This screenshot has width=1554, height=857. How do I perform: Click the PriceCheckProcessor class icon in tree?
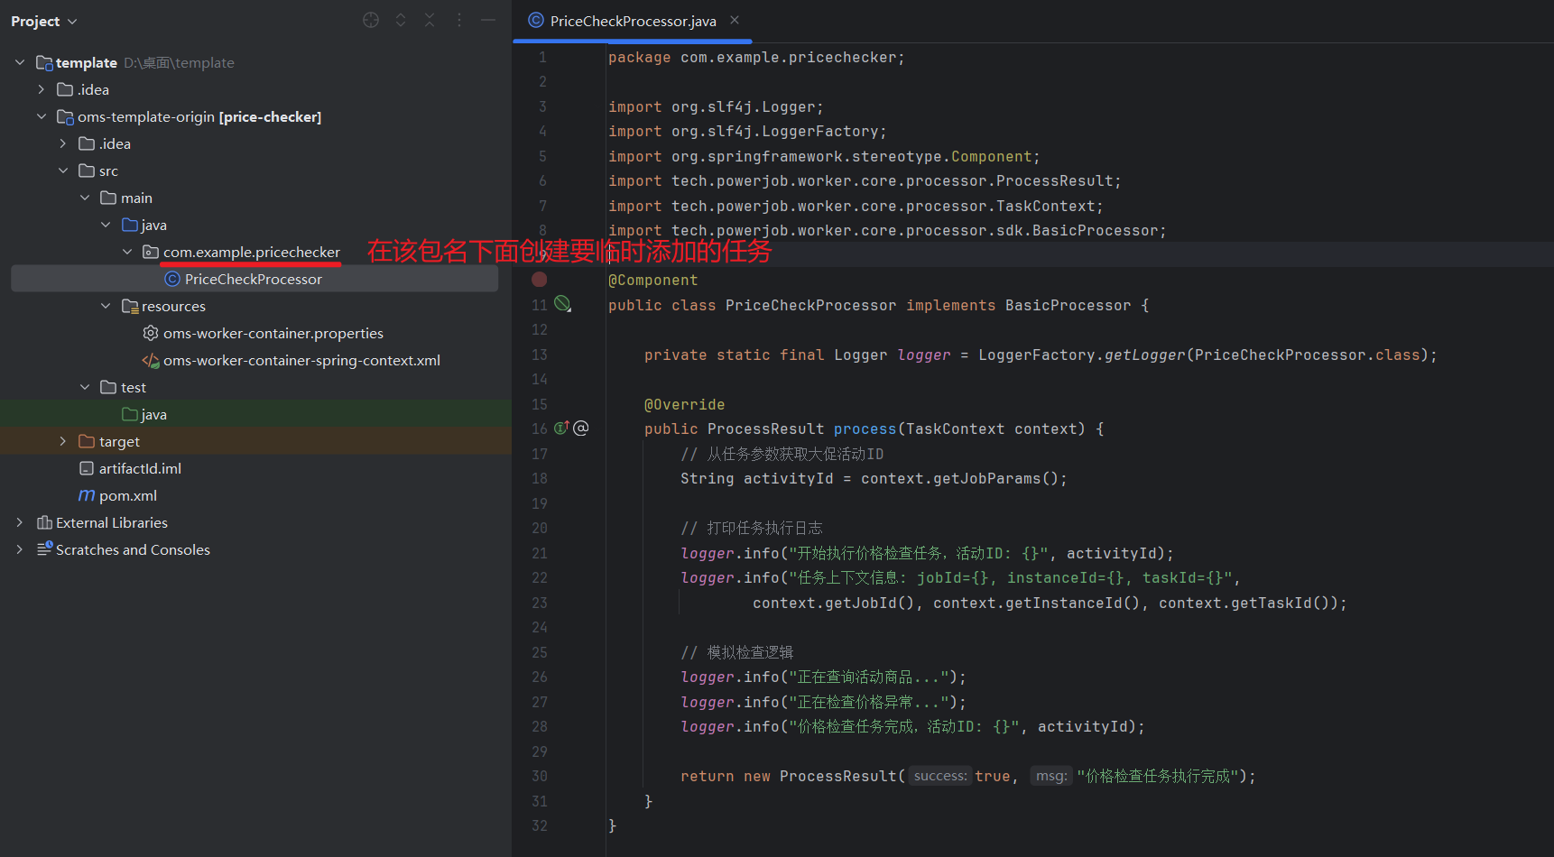[172, 279]
